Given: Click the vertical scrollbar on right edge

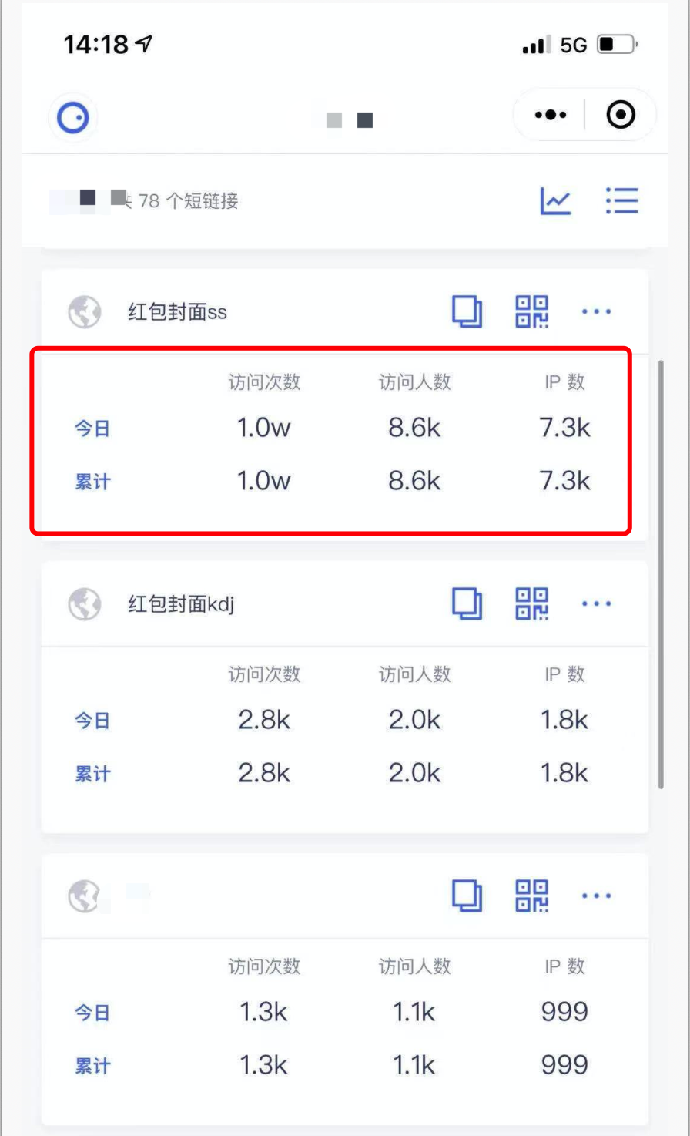Looking at the screenshot, I should tap(662, 573).
